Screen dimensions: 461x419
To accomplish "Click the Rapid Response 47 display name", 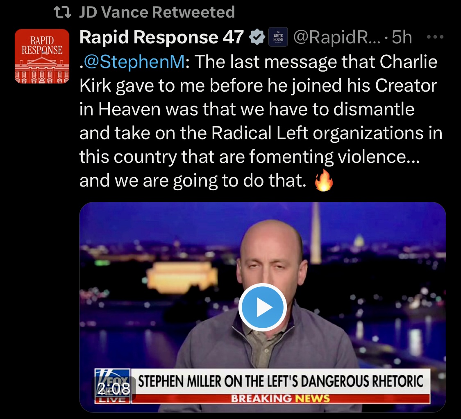I will click(x=161, y=37).
